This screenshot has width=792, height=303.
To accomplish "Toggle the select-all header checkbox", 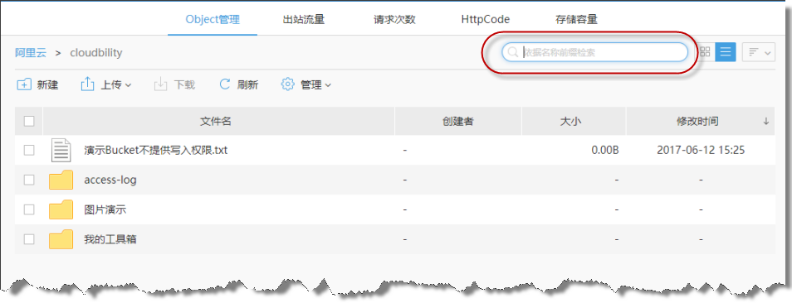I will pos(29,122).
